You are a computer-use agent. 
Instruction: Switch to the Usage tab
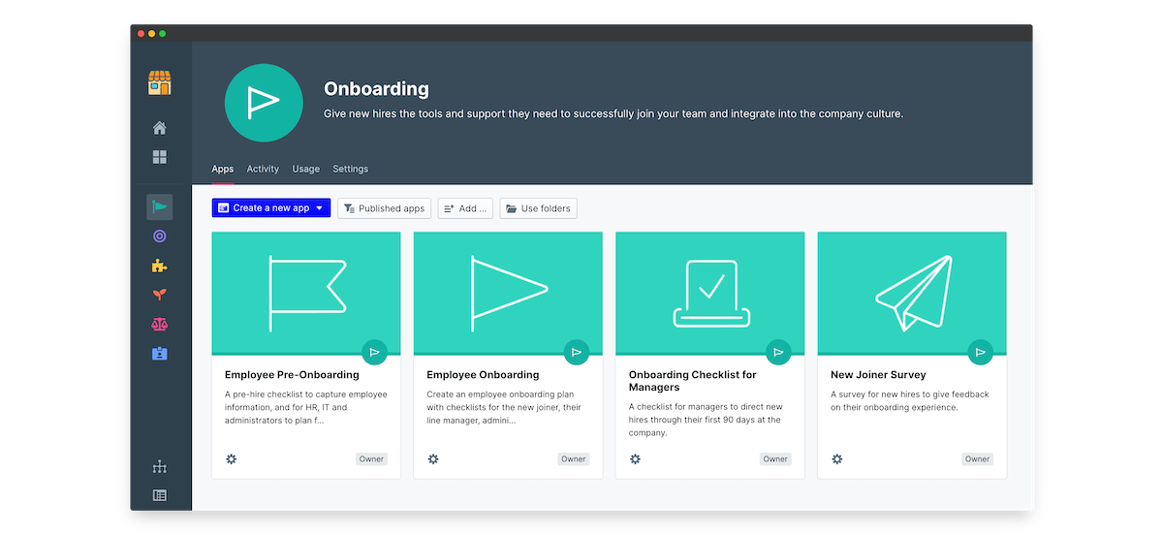point(306,169)
